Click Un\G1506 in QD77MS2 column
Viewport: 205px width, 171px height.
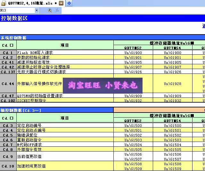click(133, 154)
